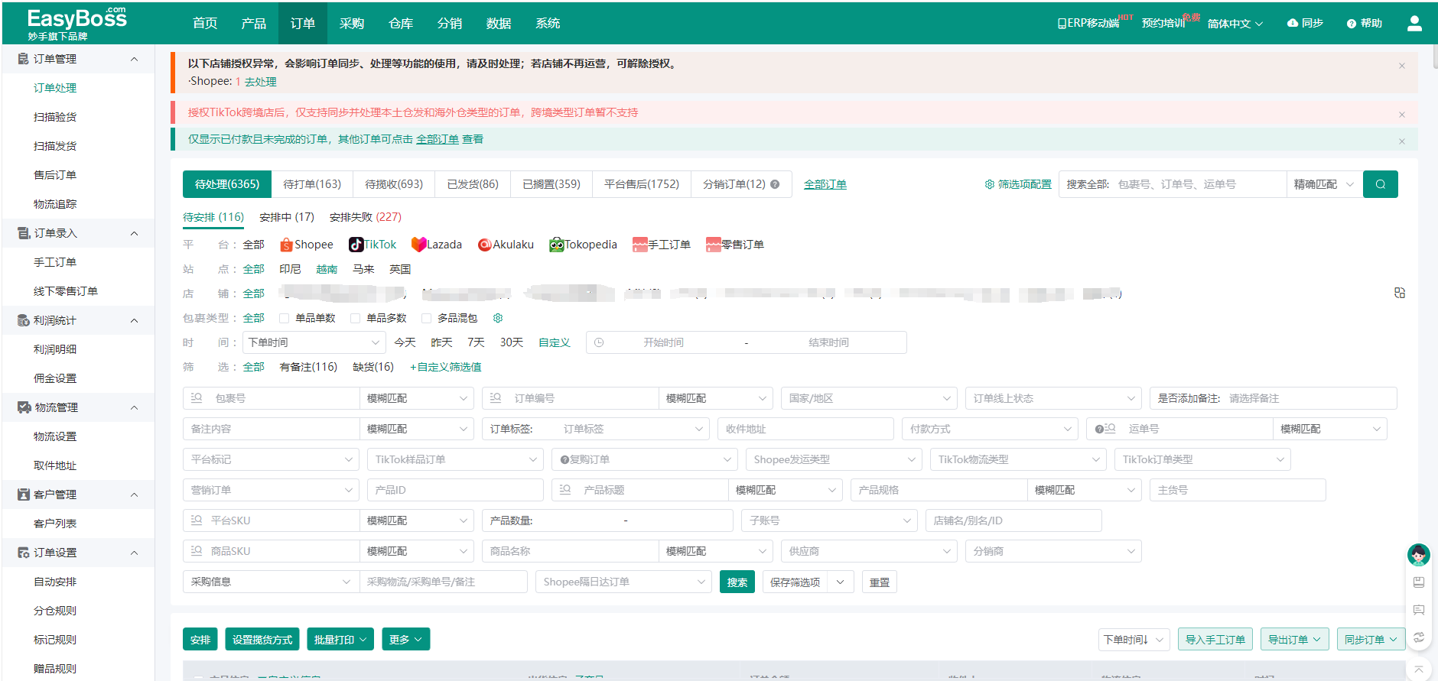Select the Lazada platform filter
Screen dimensions: 1438x681
pyautogui.click(x=437, y=245)
